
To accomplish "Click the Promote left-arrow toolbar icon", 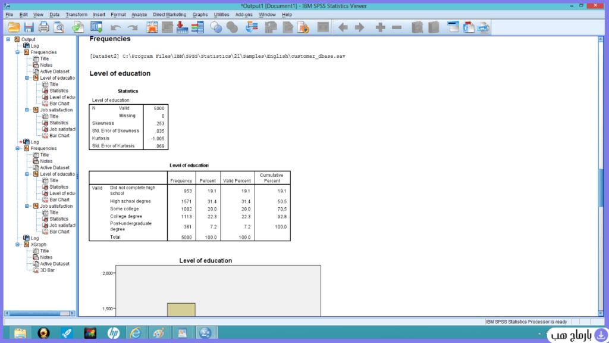I will click(x=343, y=27).
